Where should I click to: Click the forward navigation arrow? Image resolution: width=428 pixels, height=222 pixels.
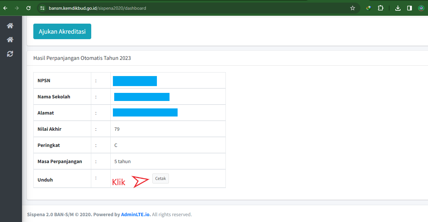pos(17,8)
